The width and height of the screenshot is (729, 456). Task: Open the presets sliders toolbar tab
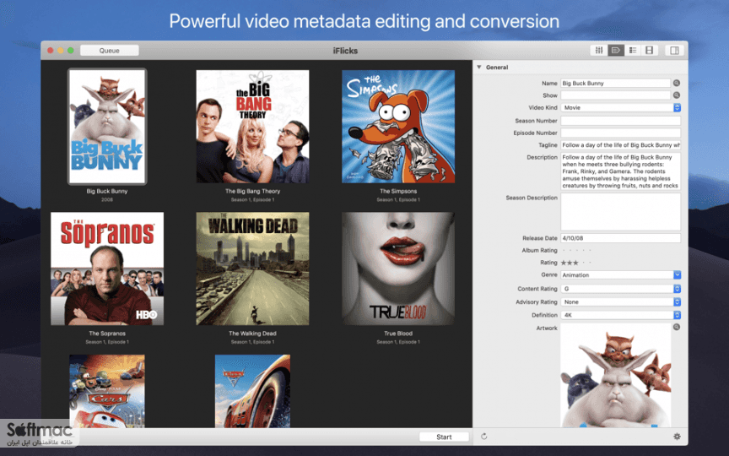click(x=599, y=51)
